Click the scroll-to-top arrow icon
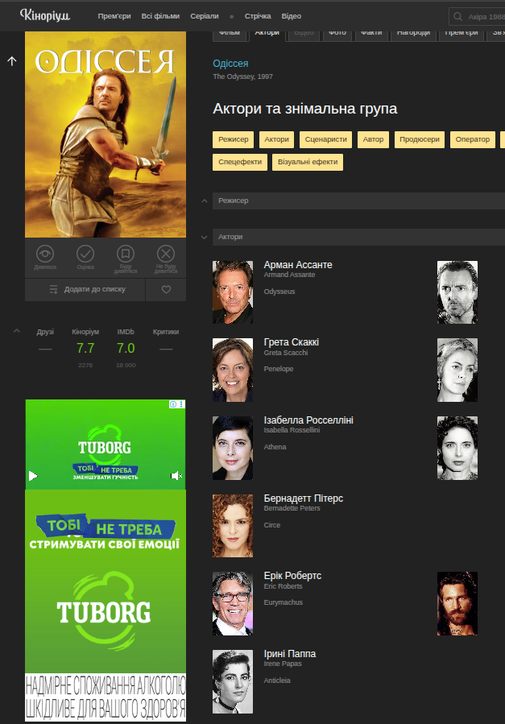Viewport: 505px width, 724px height. 12,61
